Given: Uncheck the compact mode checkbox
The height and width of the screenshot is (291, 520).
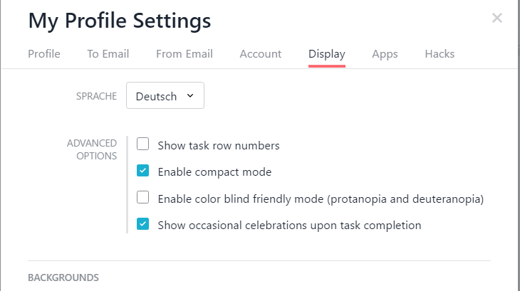Looking at the screenshot, I should click(143, 171).
